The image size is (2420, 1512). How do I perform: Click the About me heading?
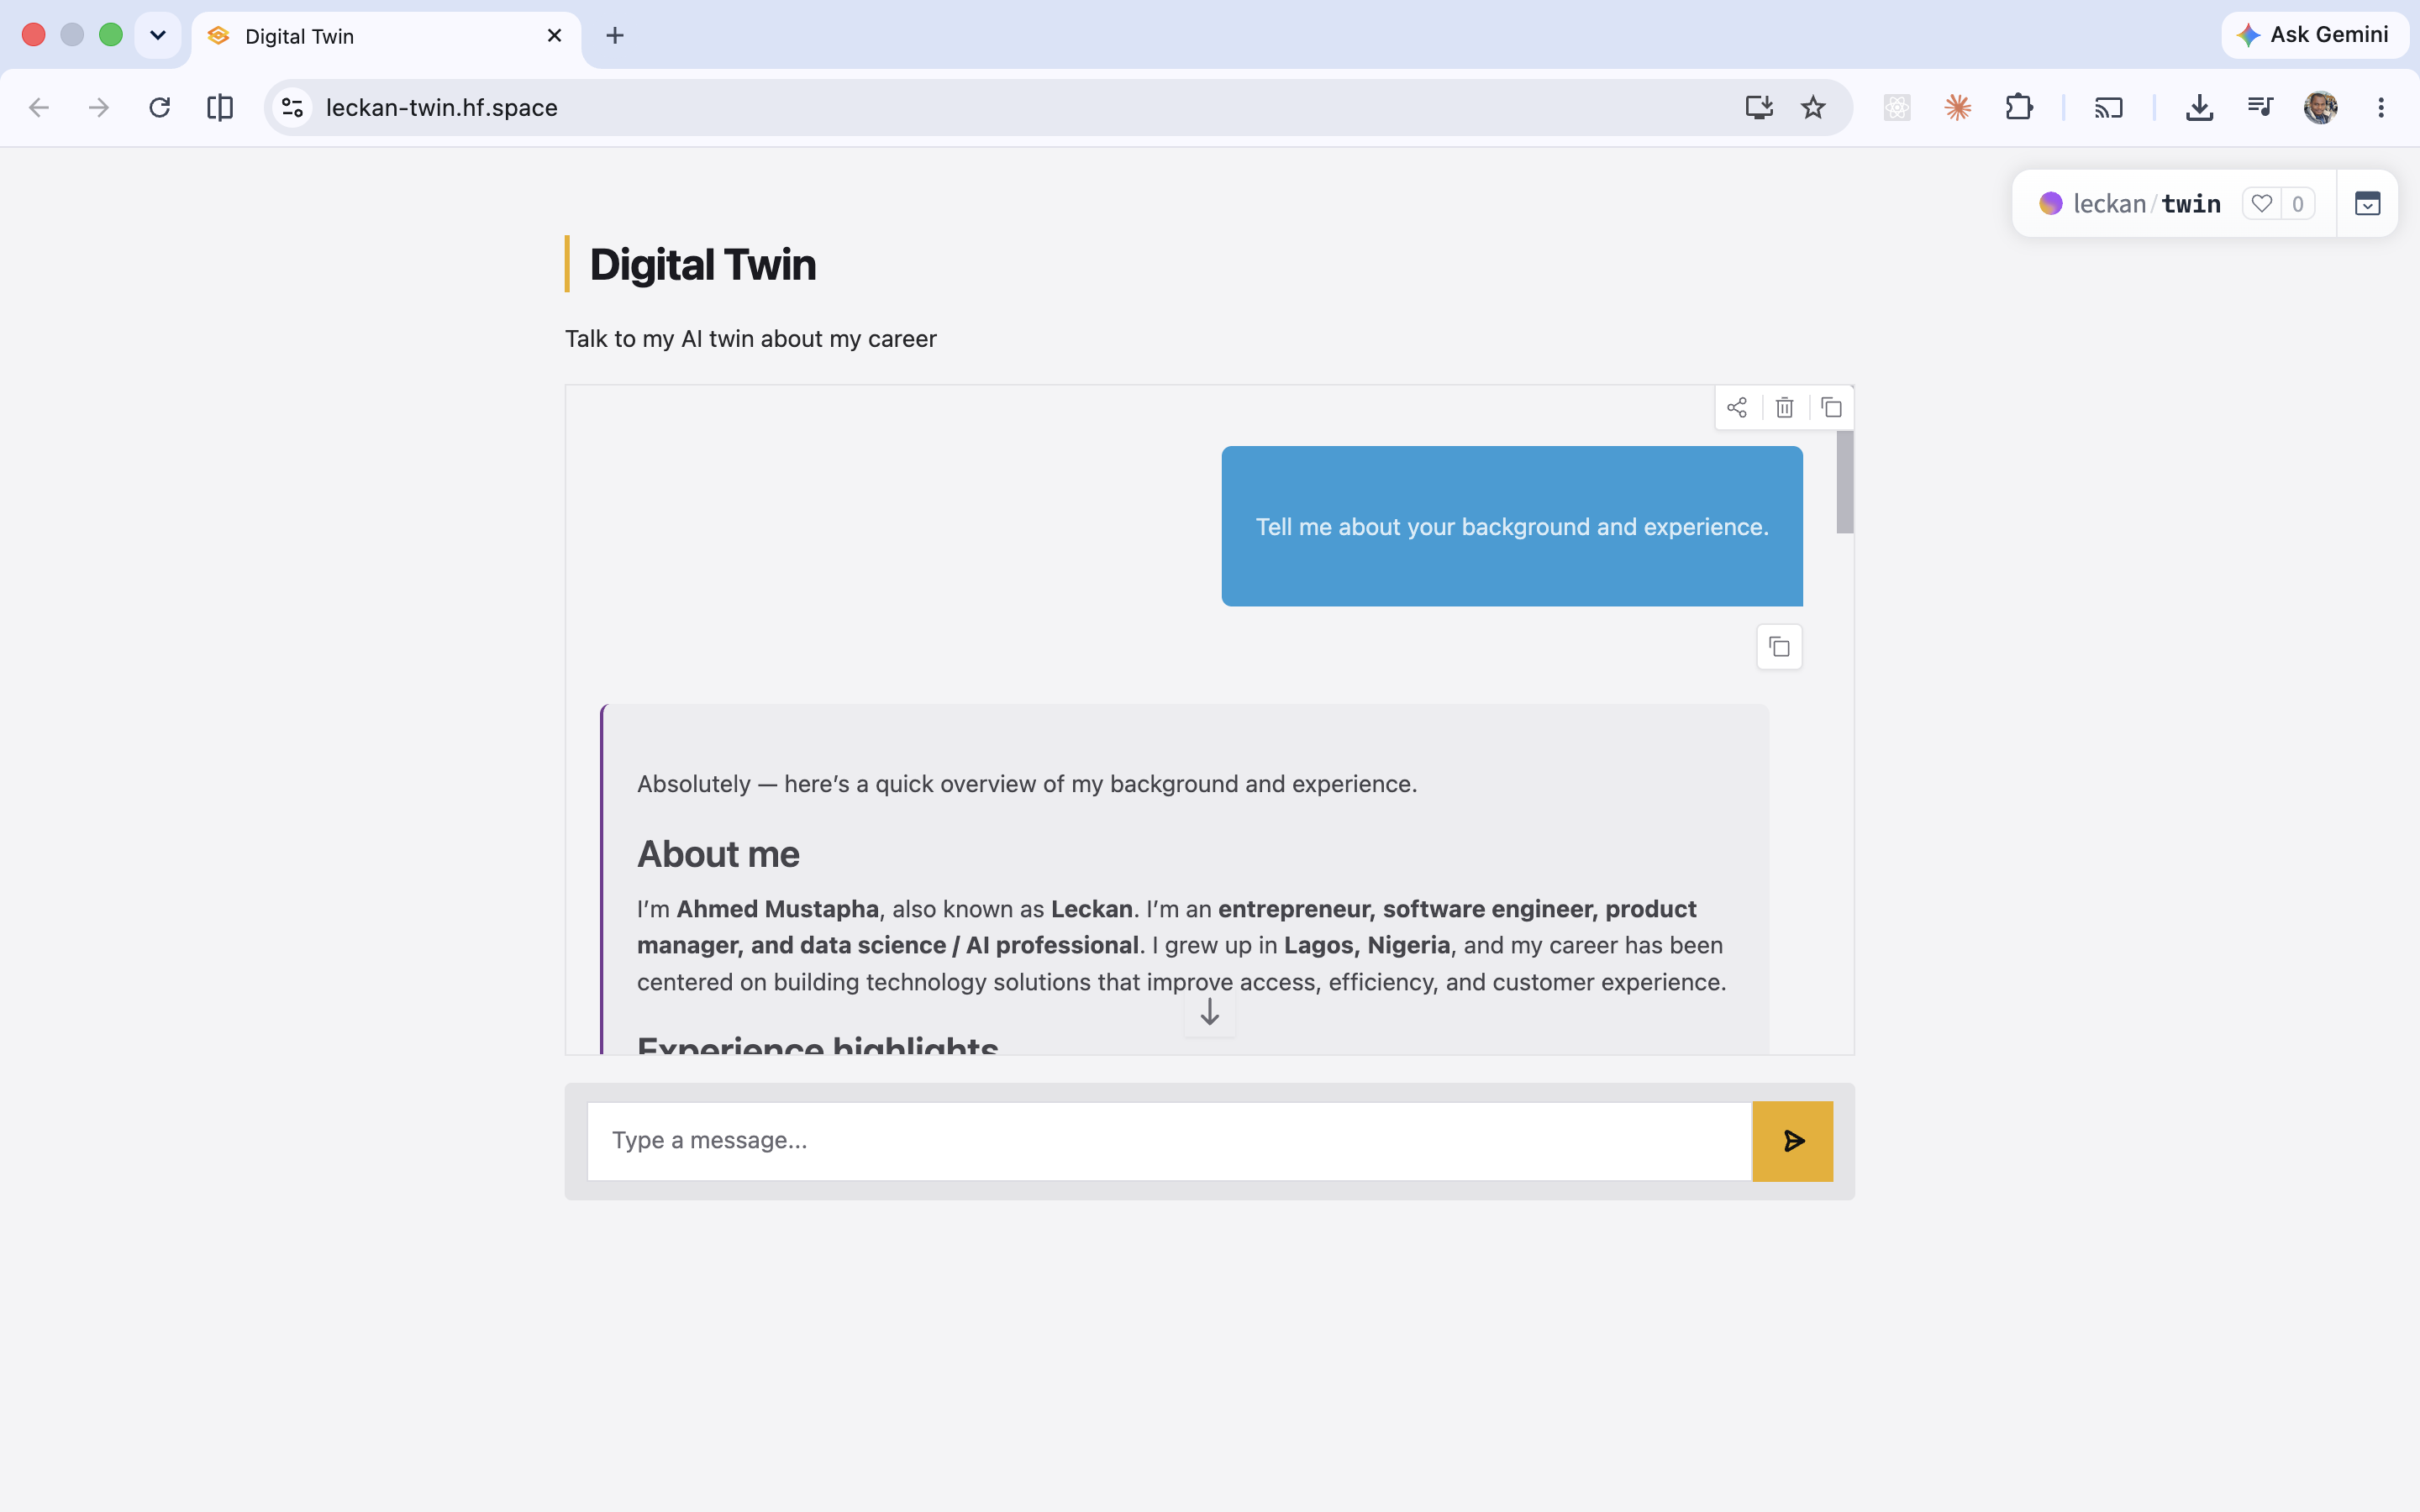point(718,854)
